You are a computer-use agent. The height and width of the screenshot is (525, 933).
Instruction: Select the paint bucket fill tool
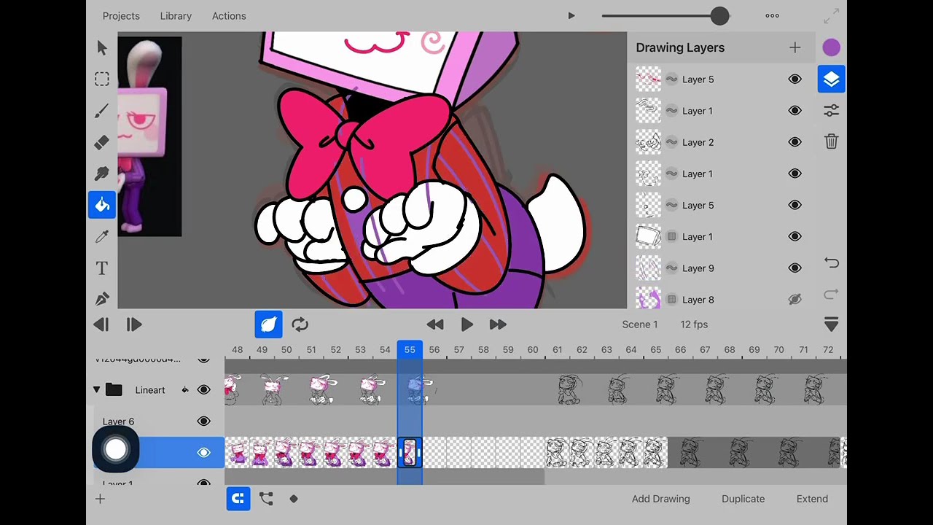102,205
